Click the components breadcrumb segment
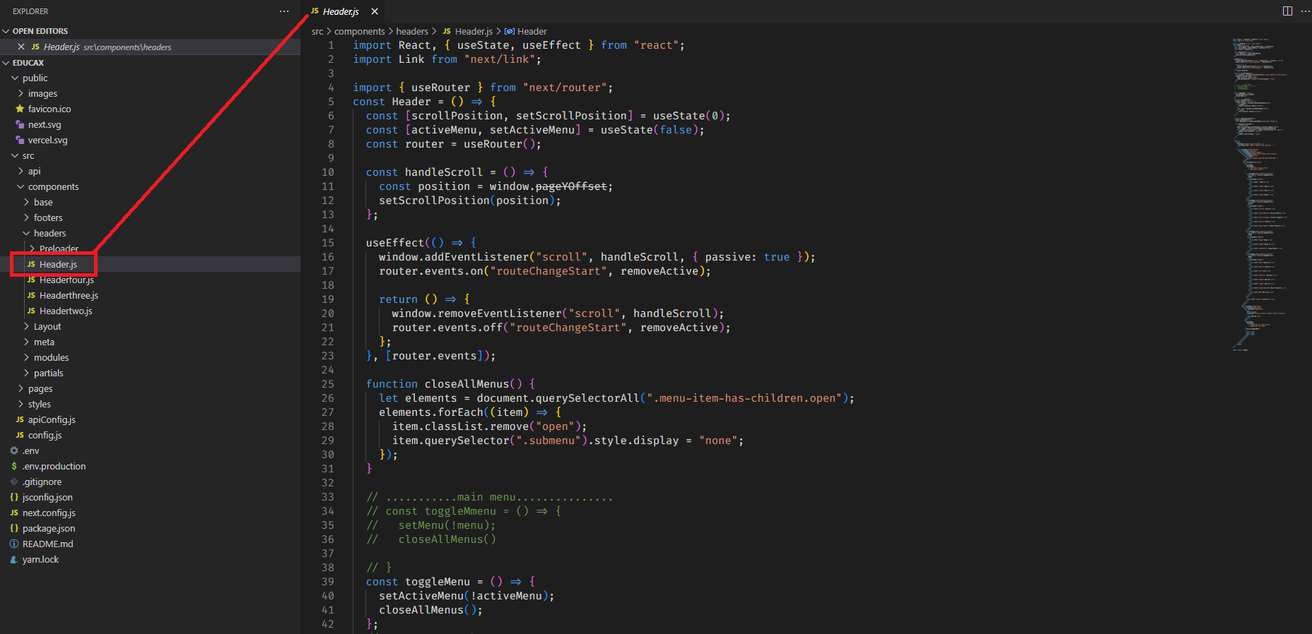This screenshot has height=634, width=1312. tap(359, 31)
